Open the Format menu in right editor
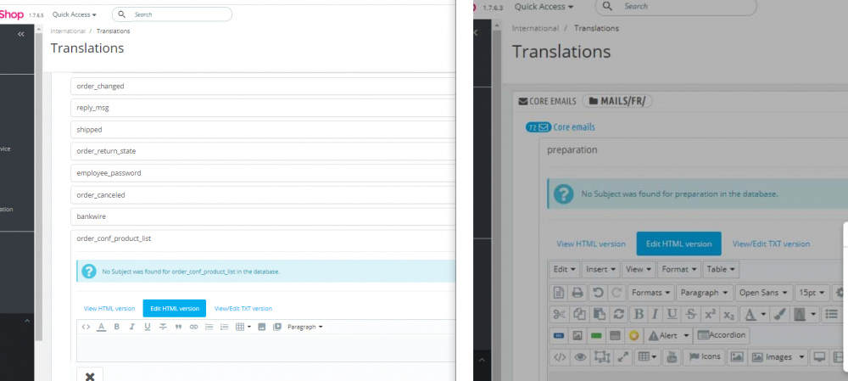The height and width of the screenshot is (381, 848). tap(679, 269)
